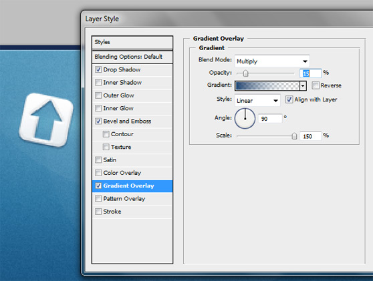Enable the Stroke effect checkbox
Viewport: 373px width, 281px height.
tap(98, 212)
